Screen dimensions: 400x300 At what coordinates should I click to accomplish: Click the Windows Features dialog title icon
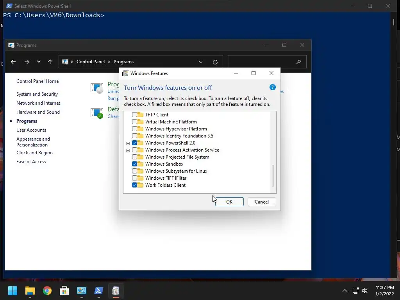[125, 73]
